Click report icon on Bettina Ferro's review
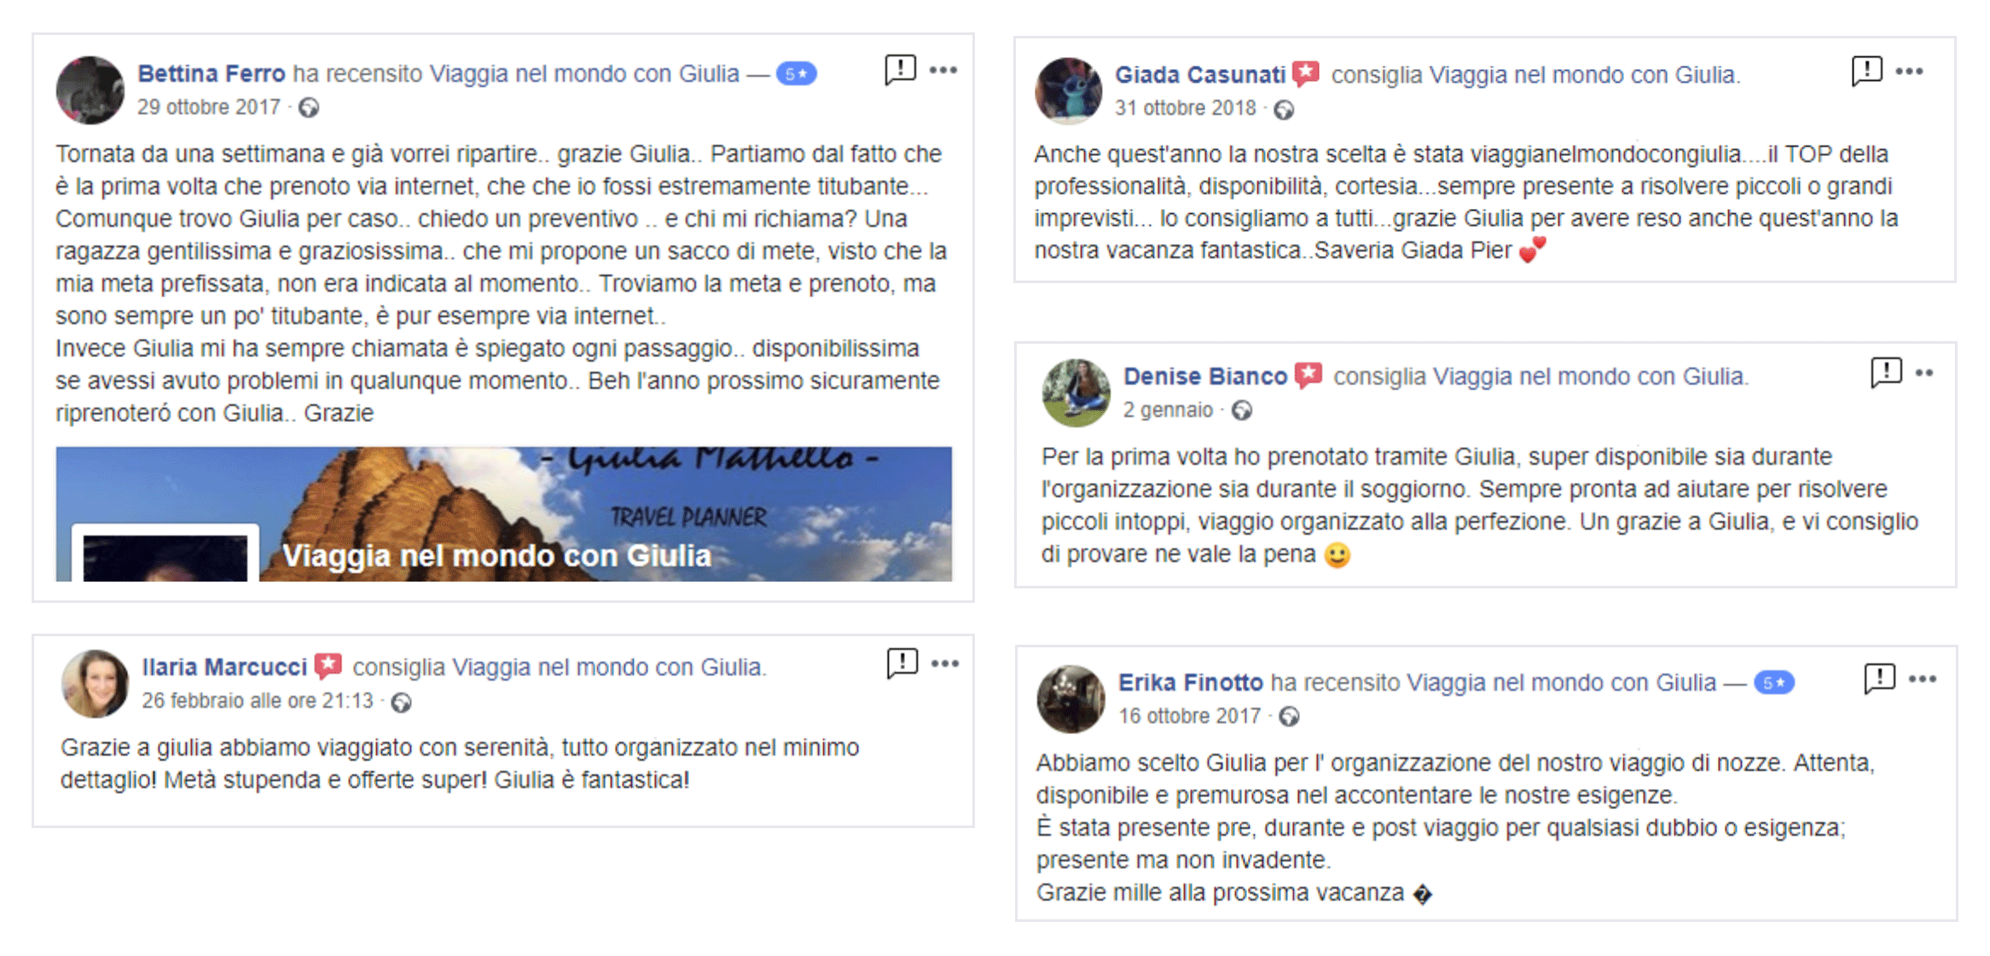The width and height of the screenshot is (1990, 956). tap(900, 70)
